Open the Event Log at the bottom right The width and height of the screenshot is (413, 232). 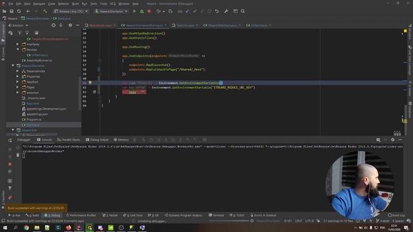pyautogui.click(x=396, y=215)
